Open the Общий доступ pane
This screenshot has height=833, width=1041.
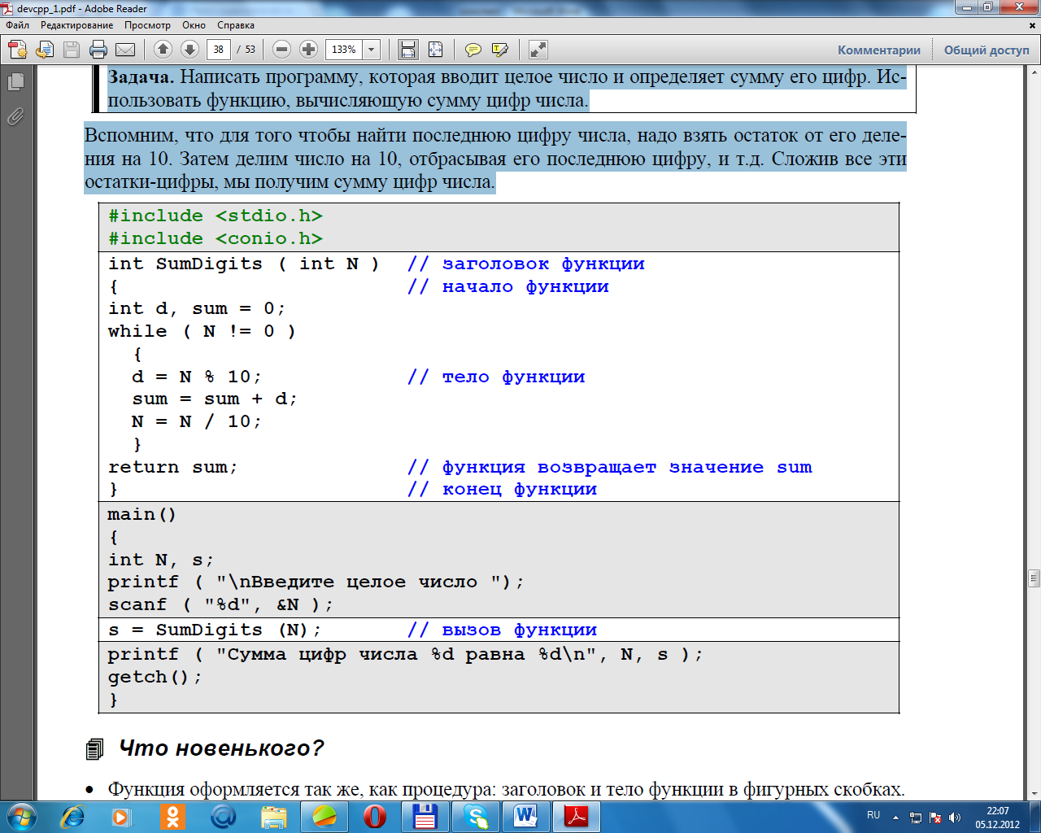(986, 50)
